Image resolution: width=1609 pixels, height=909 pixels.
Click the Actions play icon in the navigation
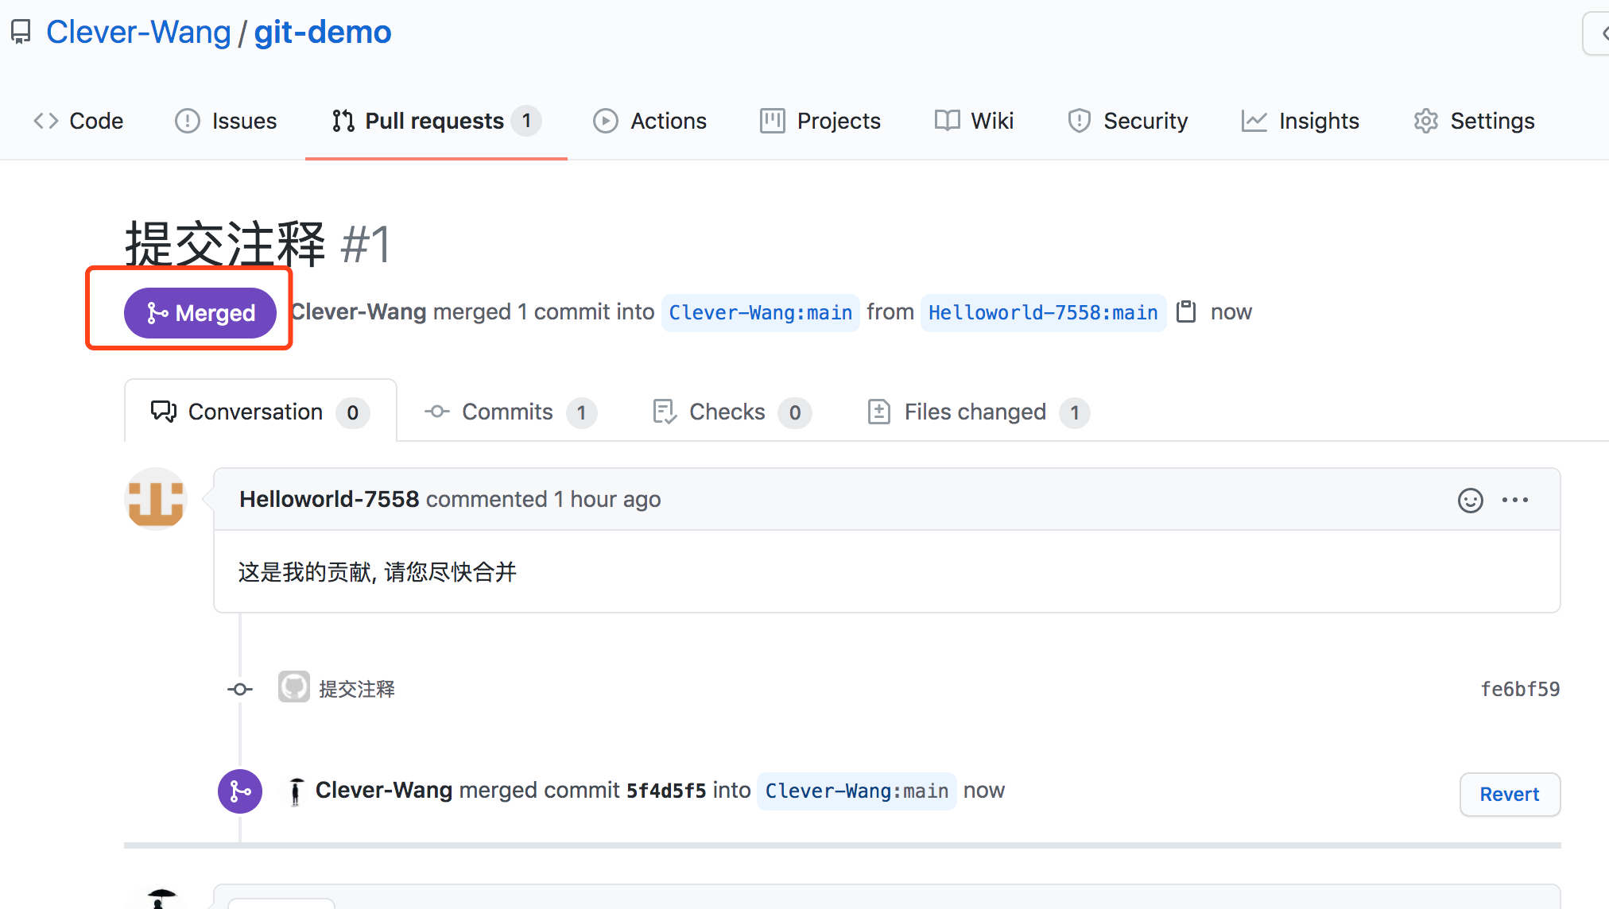click(606, 120)
